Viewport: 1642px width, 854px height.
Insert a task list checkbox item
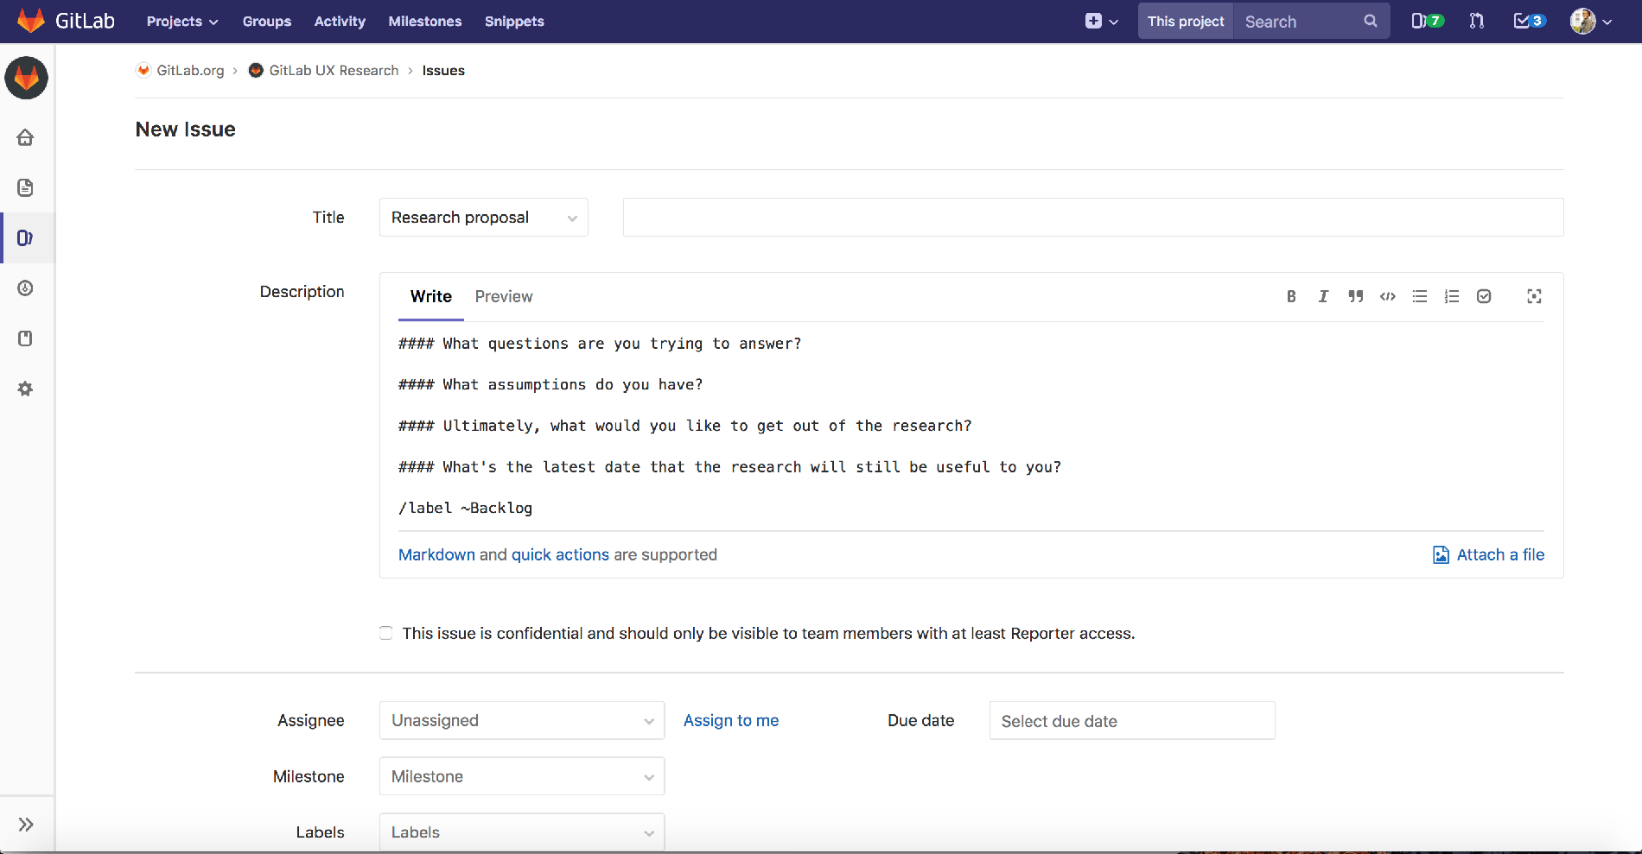point(1484,296)
